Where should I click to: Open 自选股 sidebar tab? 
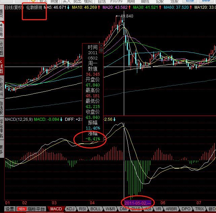tap(2, 108)
